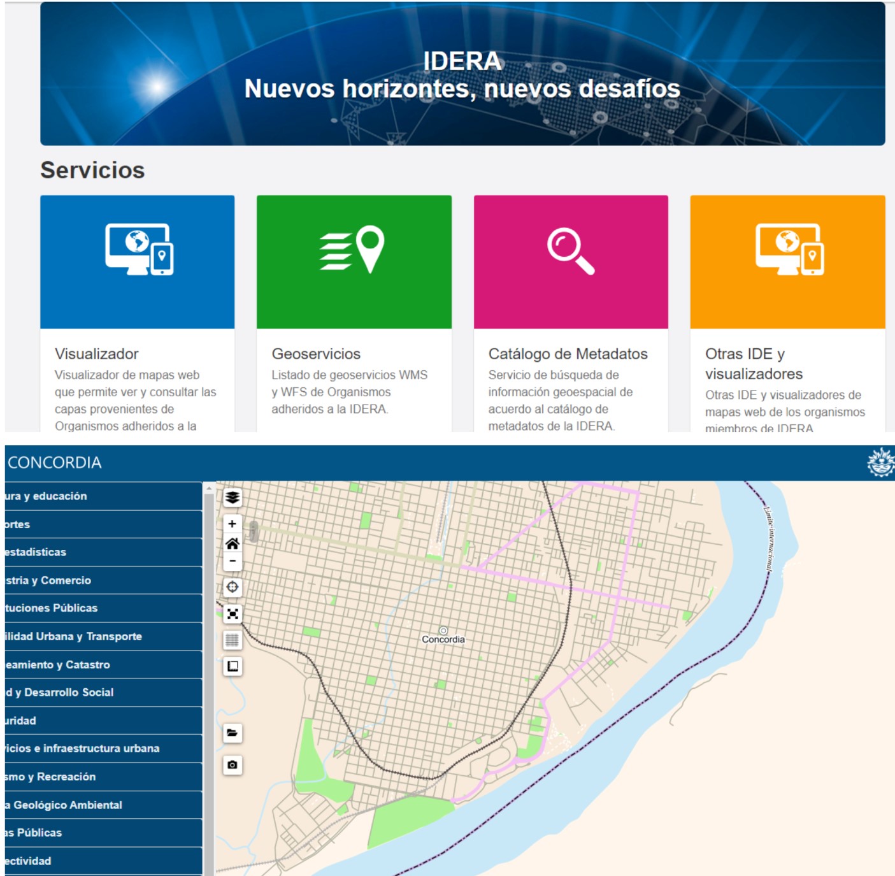Screen dimensions: 895x876
Task: Click the sun emblem logo in header
Action: point(880,463)
